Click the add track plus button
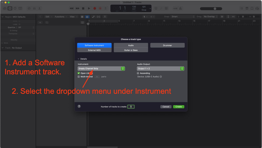 point(40,22)
